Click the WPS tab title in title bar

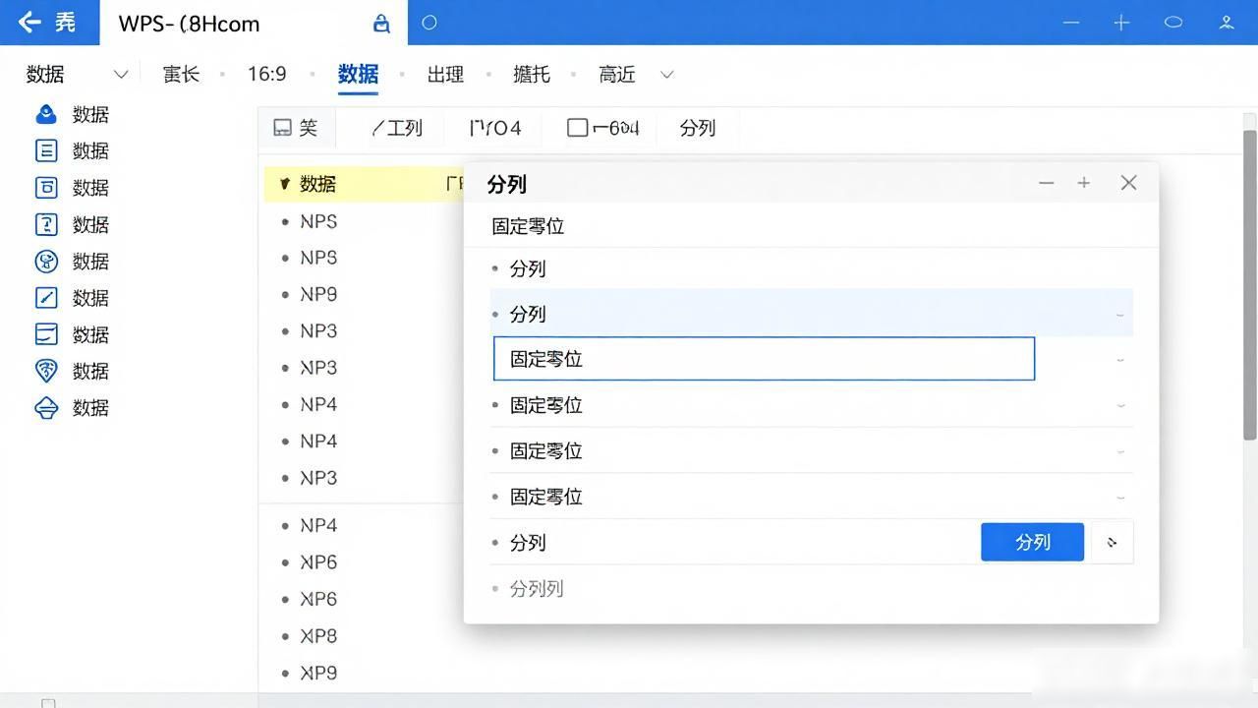pyautogui.click(x=189, y=24)
